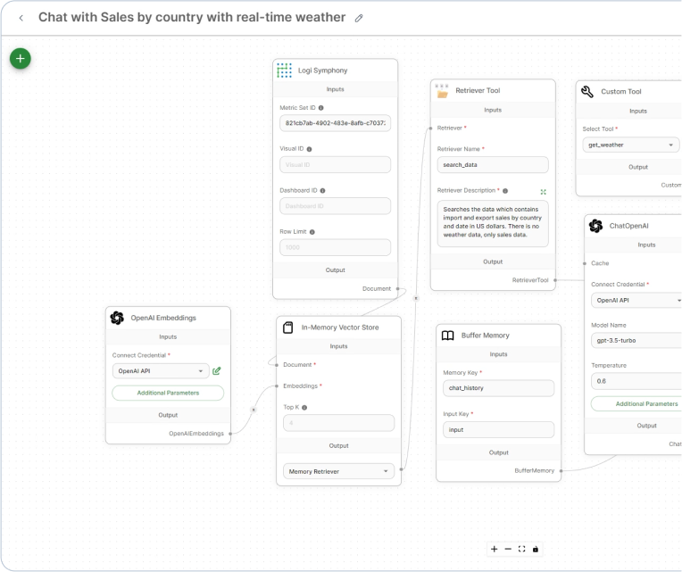Open the ChatOpenAI Connect Credential dropdown
This screenshot has width=682, height=572.
pyautogui.click(x=636, y=301)
